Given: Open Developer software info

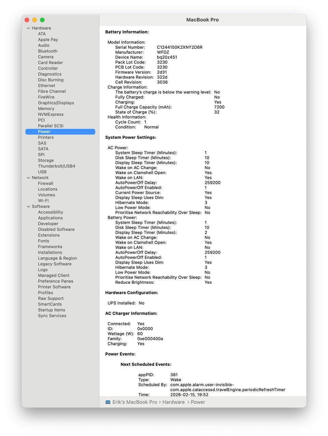Looking at the screenshot, I should [x=48, y=224].
